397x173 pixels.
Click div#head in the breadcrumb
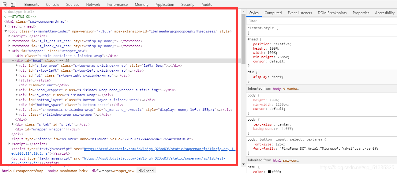(x=146, y=171)
